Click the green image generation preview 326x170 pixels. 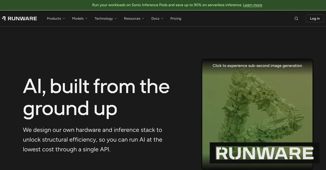[257, 114]
